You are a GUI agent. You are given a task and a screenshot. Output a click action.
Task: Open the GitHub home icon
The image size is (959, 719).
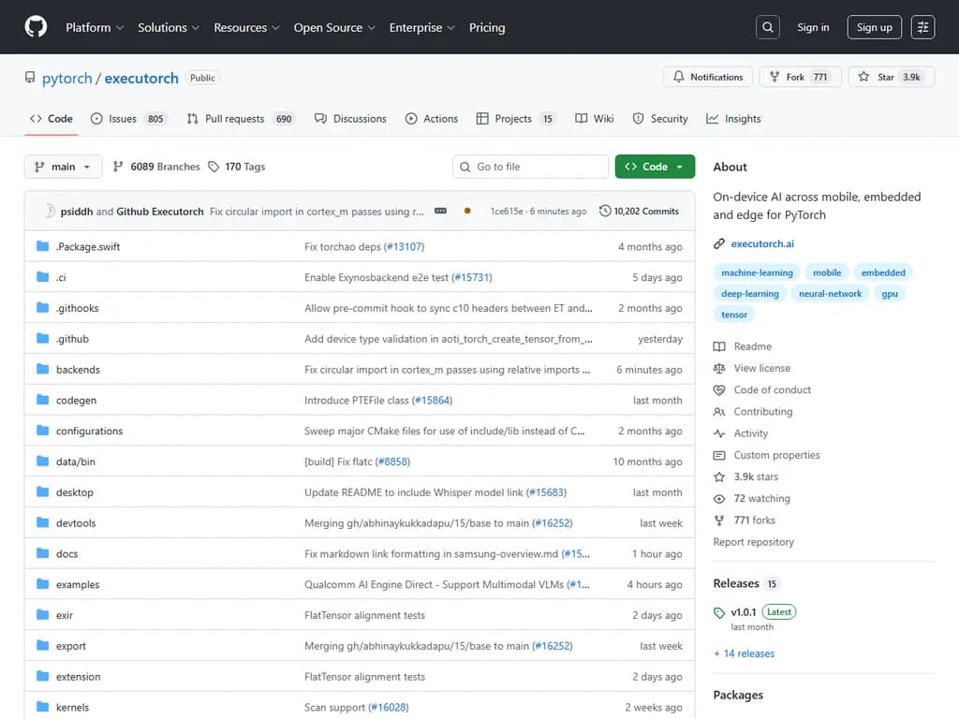[x=35, y=26]
